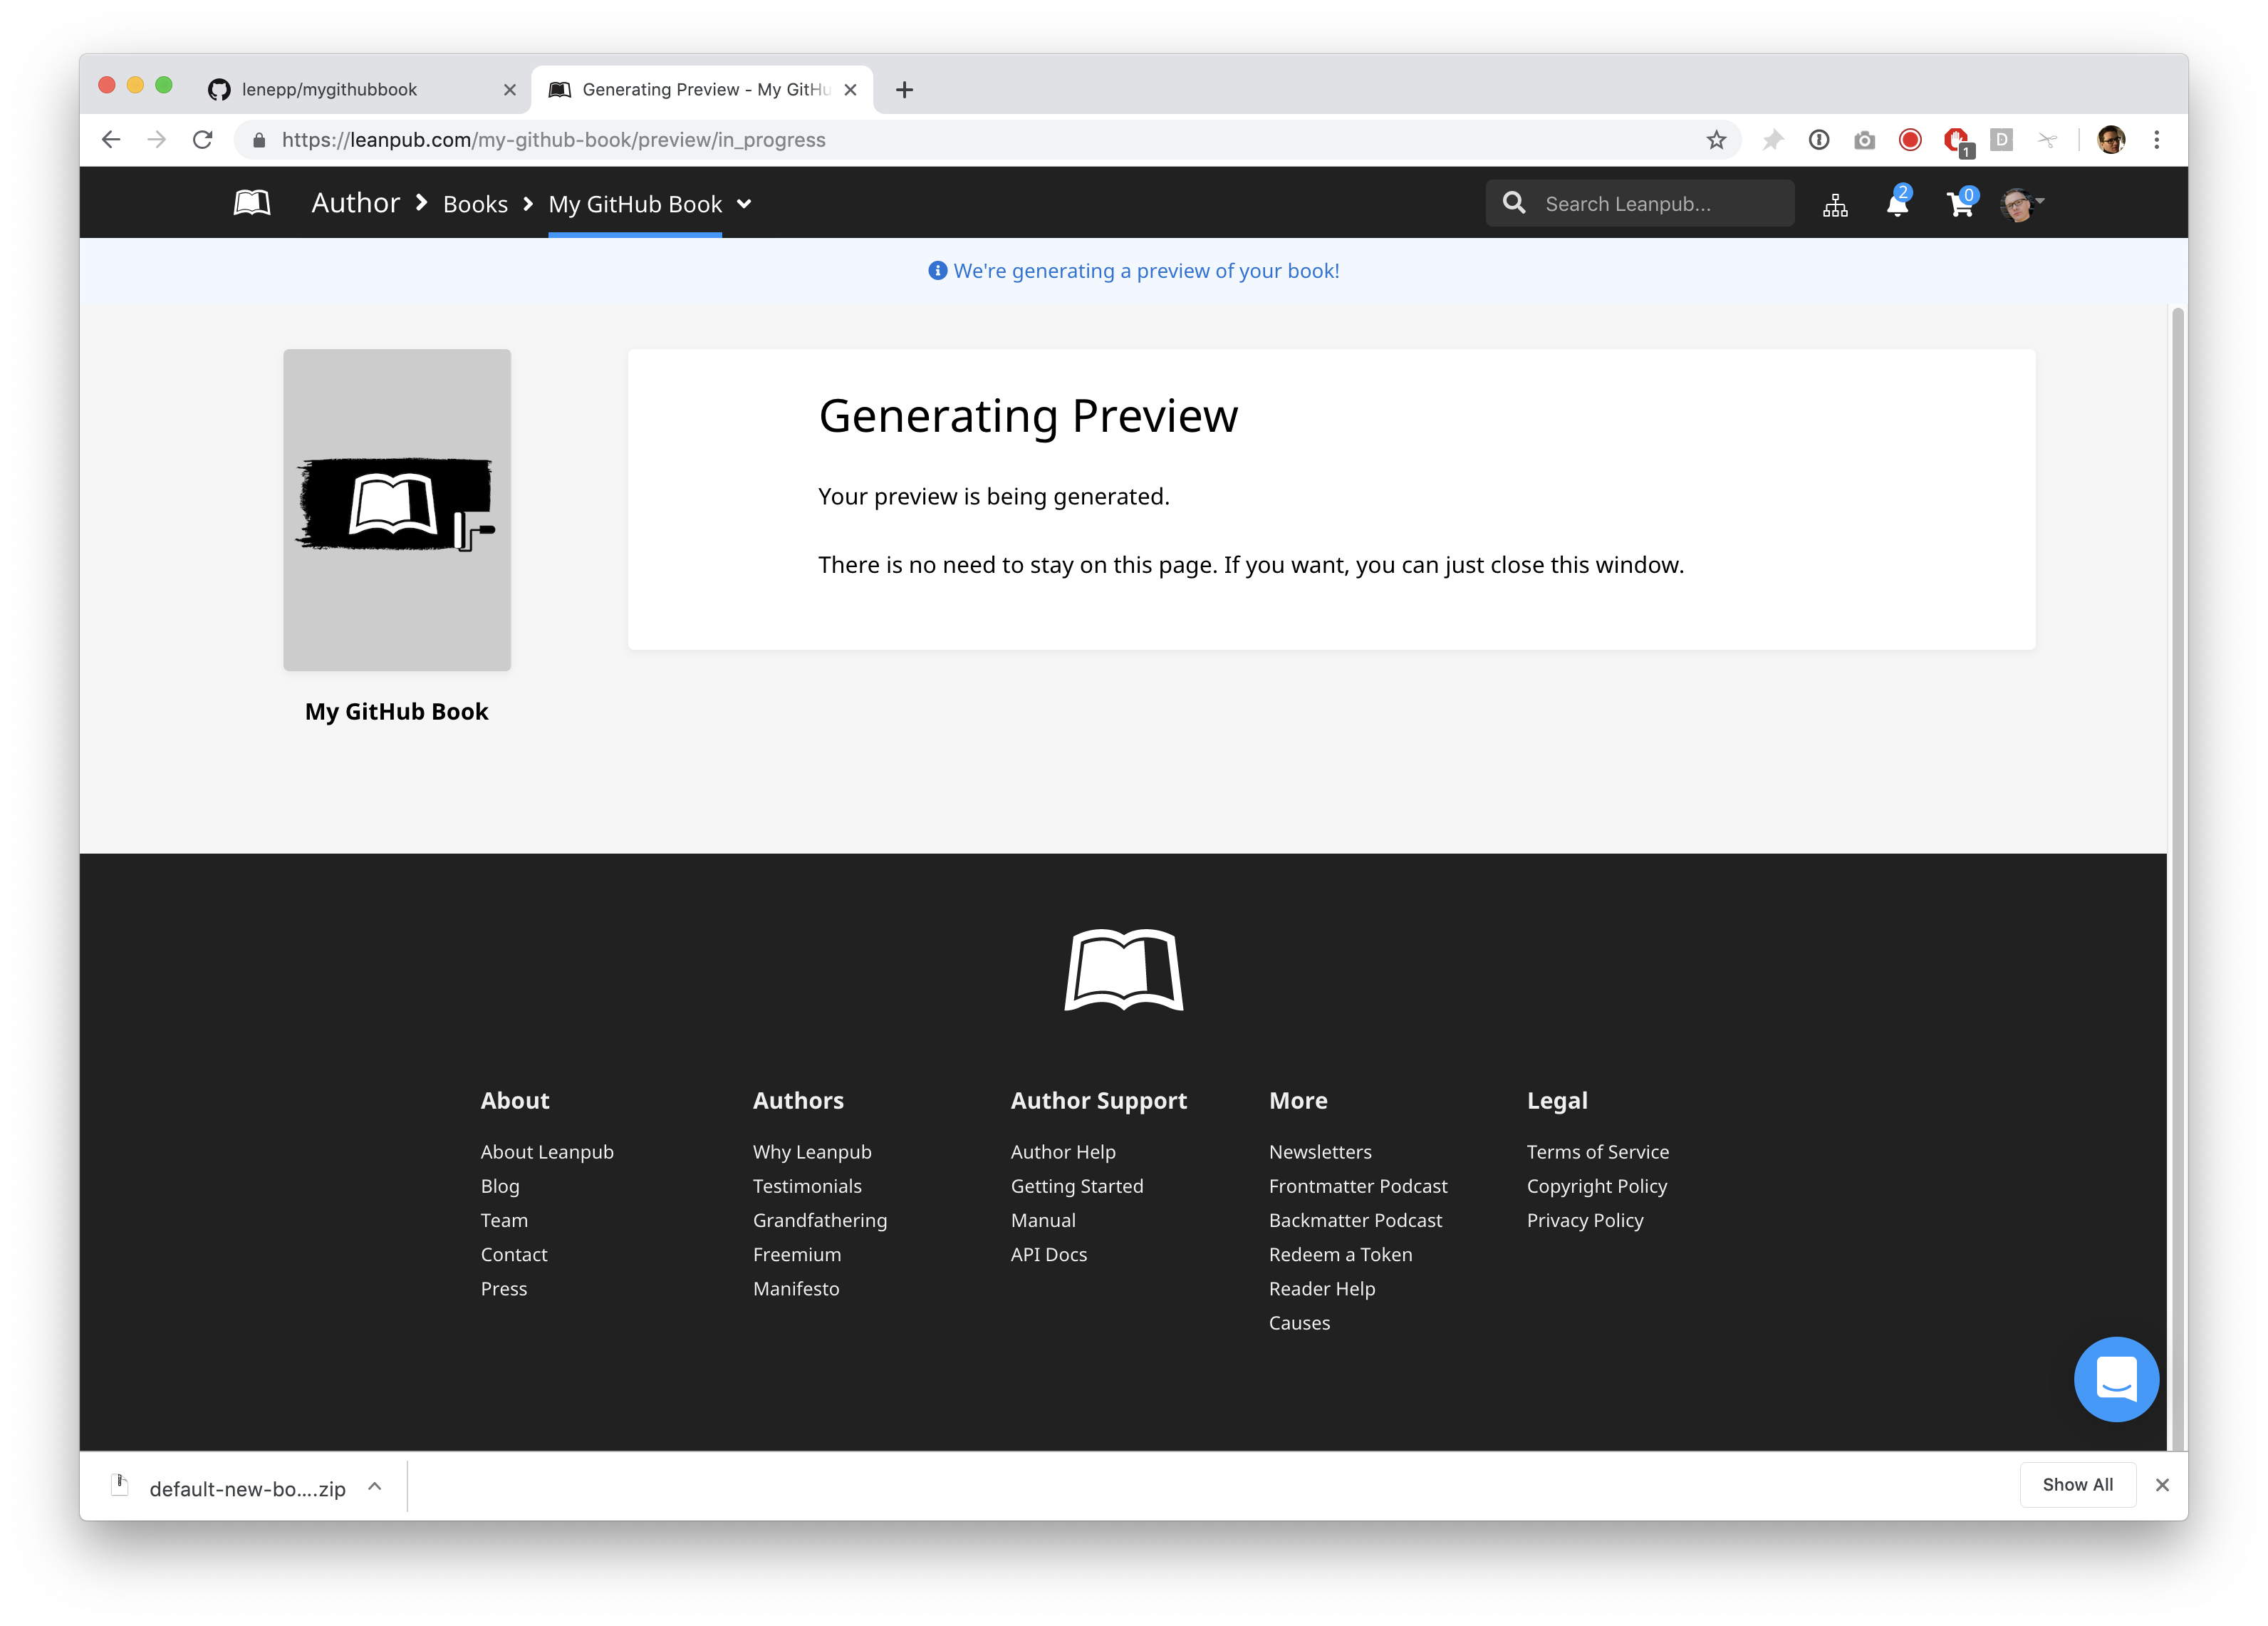
Task: Go to Books in the breadcrumb
Action: click(x=475, y=204)
